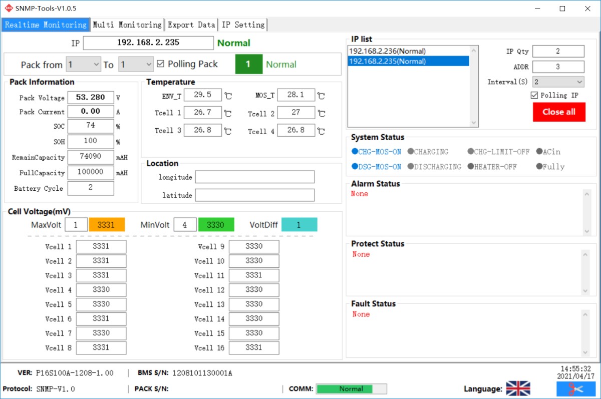This screenshot has height=399, width=601.
Task: Click the SNMP-Tools app icon in title bar
Action: pyautogui.click(x=9, y=9)
